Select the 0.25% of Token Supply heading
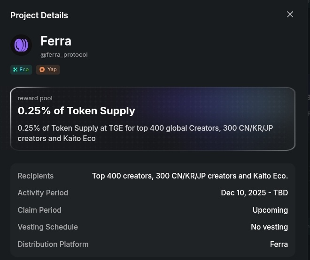Image resolution: width=310 pixels, height=260 pixels. coord(76,111)
